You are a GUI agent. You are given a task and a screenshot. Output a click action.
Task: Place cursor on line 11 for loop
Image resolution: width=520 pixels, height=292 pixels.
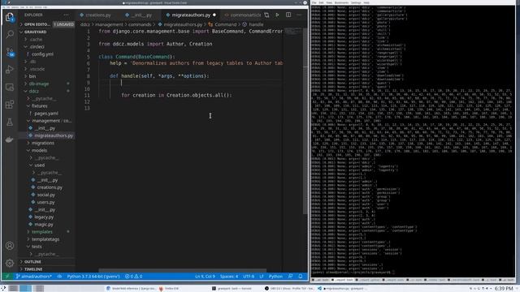pyautogui.click(x=176, y=96)
